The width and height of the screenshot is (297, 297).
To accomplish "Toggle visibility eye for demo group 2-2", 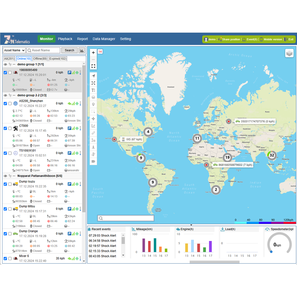I will (x=5, y=96).
